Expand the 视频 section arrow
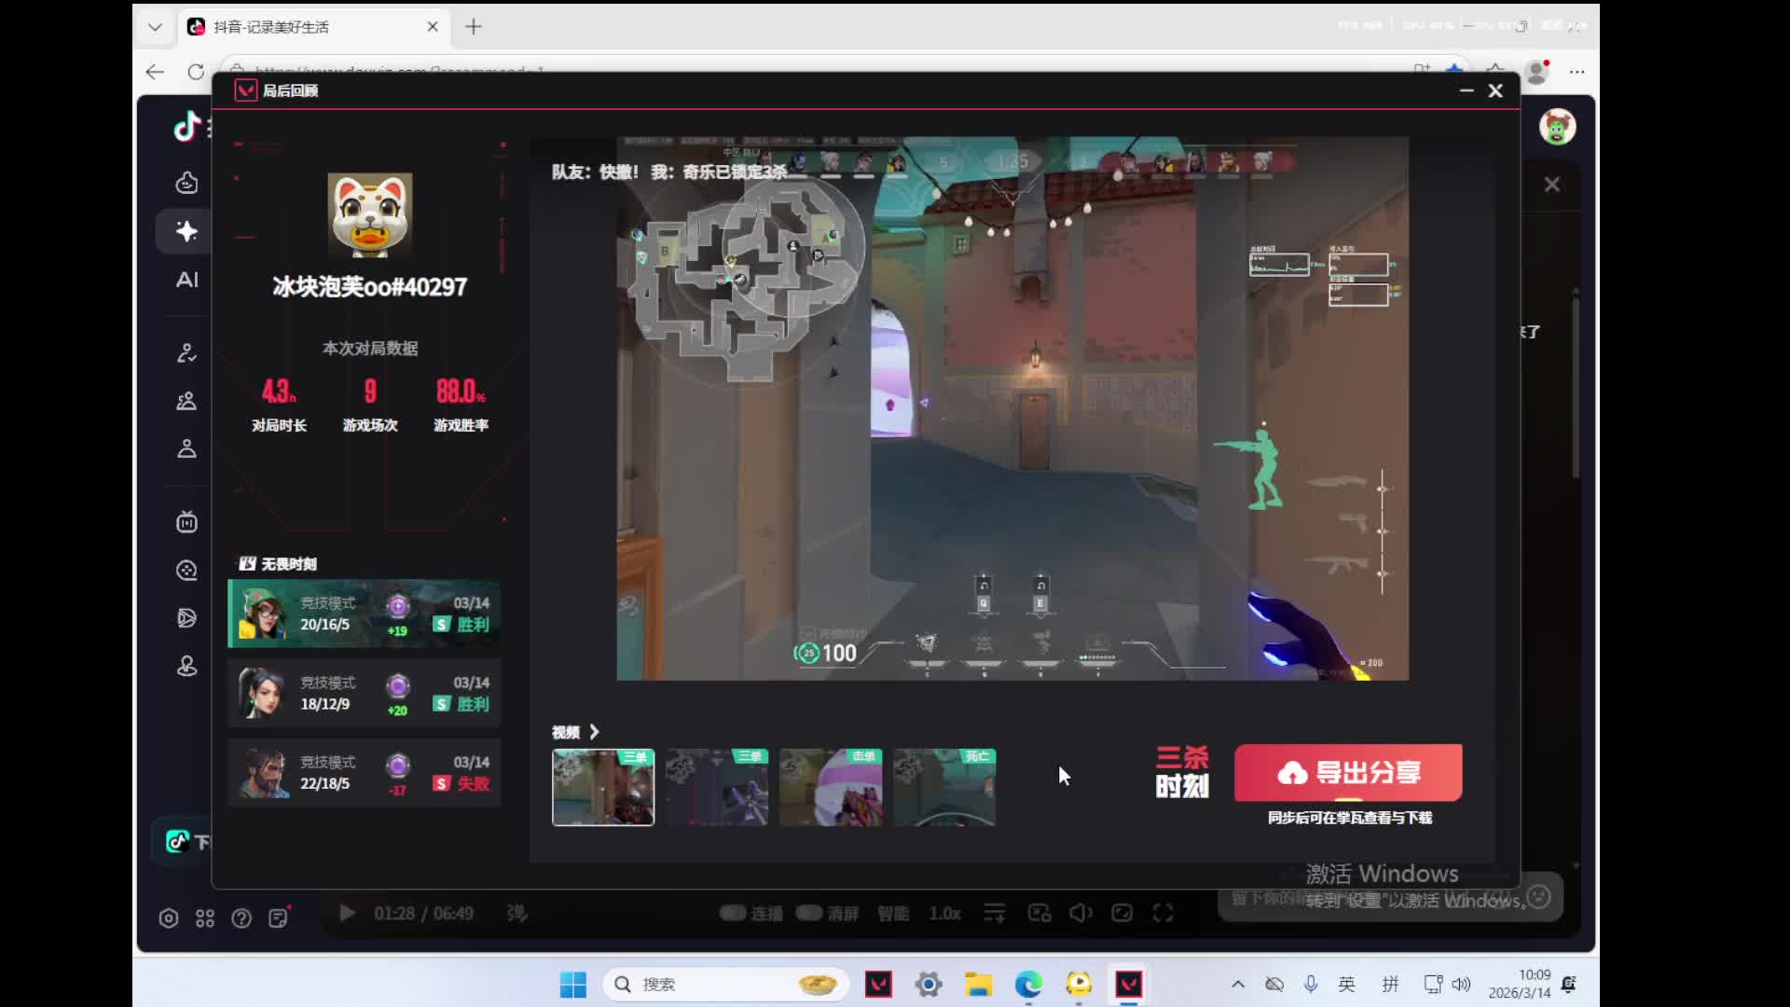 (x=594, y=732)
